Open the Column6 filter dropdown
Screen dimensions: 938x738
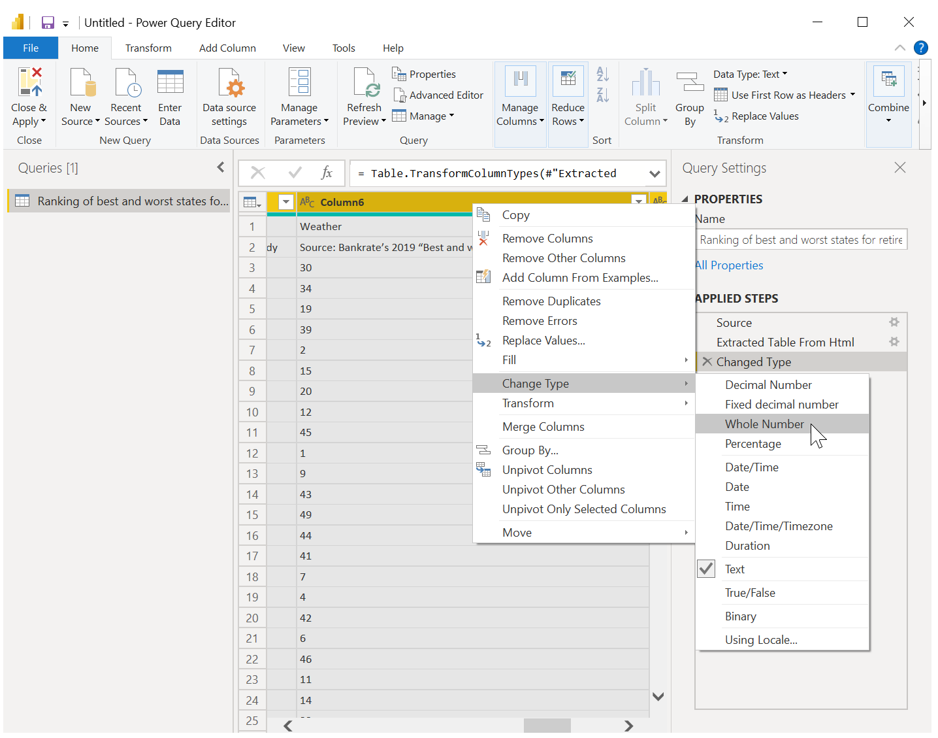click(638, 201)
